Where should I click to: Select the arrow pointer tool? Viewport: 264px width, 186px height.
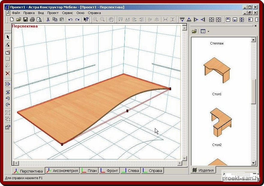point(8,37)
